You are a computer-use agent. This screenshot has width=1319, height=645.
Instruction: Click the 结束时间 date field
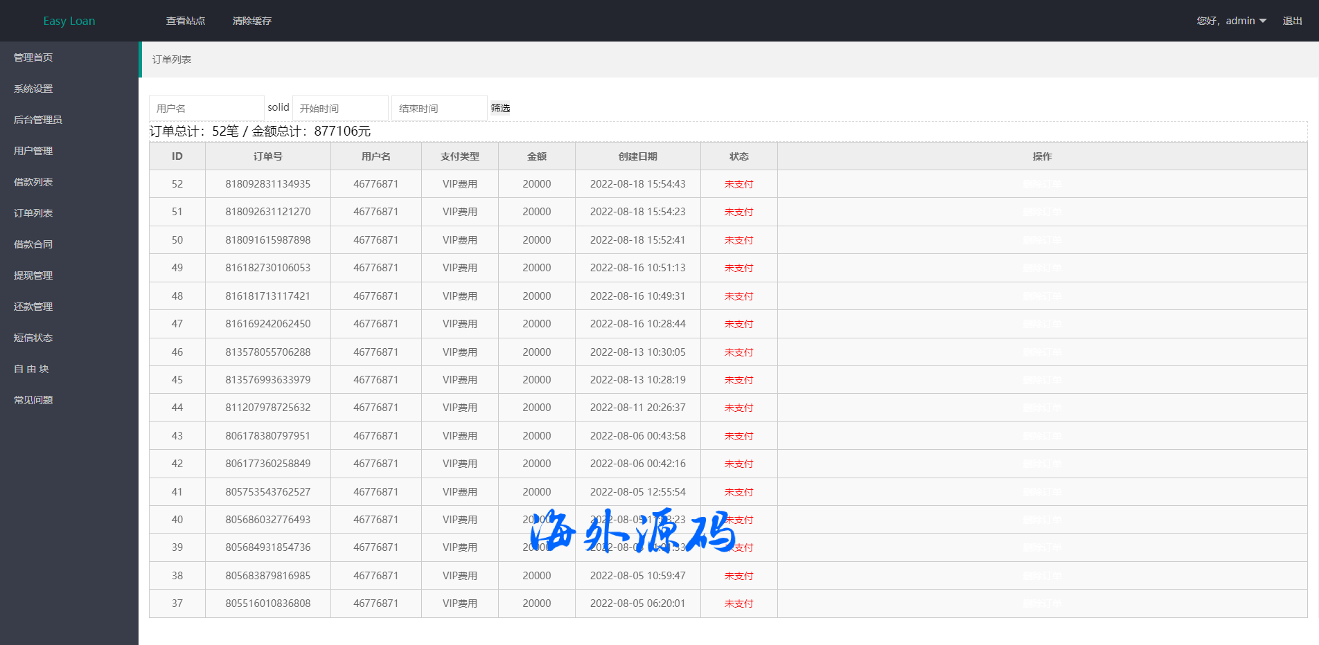pyautogui.click(x=439, y=108)
